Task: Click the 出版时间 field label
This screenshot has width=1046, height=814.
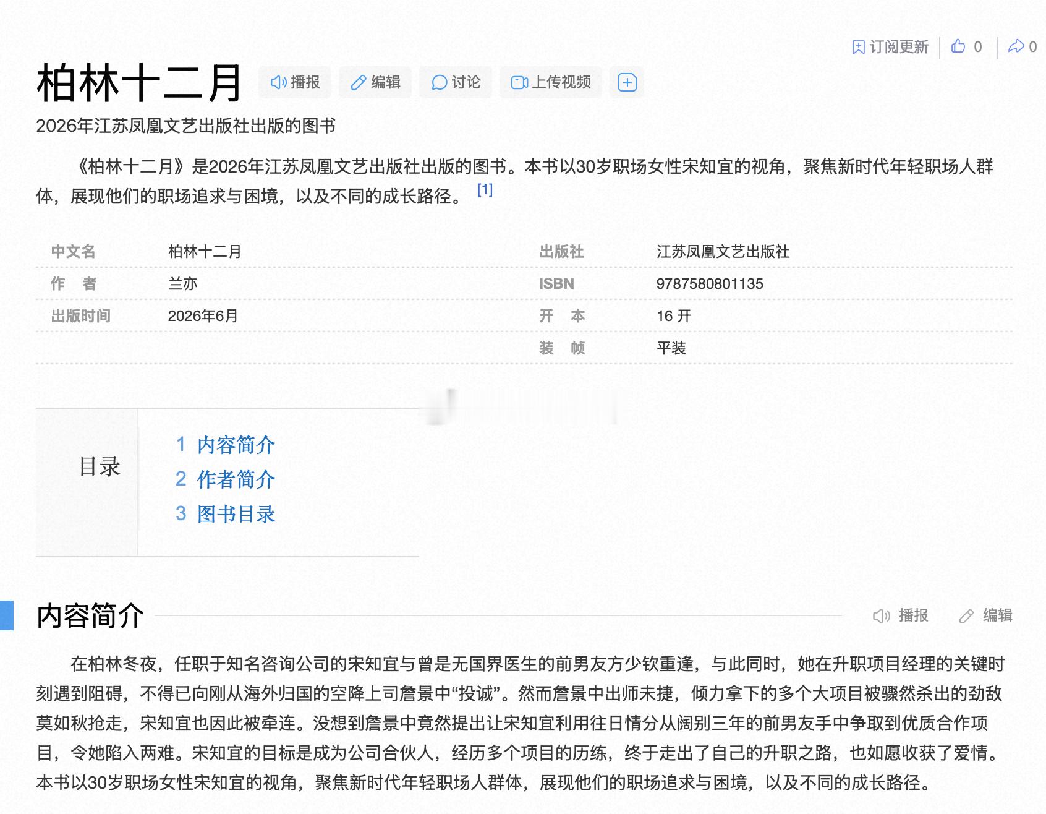Action: pyautogui.click(x=80, y=316)
